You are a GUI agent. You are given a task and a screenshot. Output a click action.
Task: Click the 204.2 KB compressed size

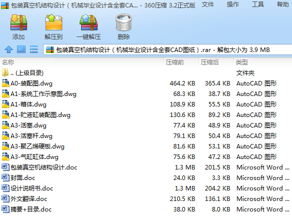click(217, 188)
